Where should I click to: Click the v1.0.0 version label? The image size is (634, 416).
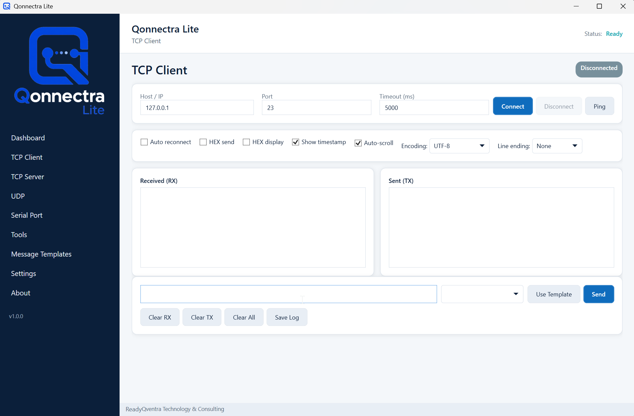point(16,316)
